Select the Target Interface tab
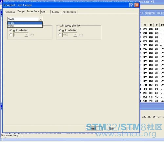Screen dimensions: 164x142 click(28, 11)
